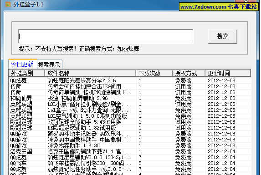The width and height of the screenshot is (261, 175).
Task: Click the 搜索 button
Action: (x=223, y=36)
